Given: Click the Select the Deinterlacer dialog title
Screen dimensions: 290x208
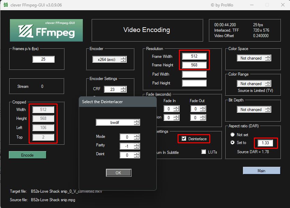Looking at the screenshot, I should [x=102, y=102].
